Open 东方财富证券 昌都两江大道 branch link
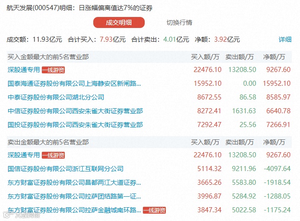 (74, 182)
